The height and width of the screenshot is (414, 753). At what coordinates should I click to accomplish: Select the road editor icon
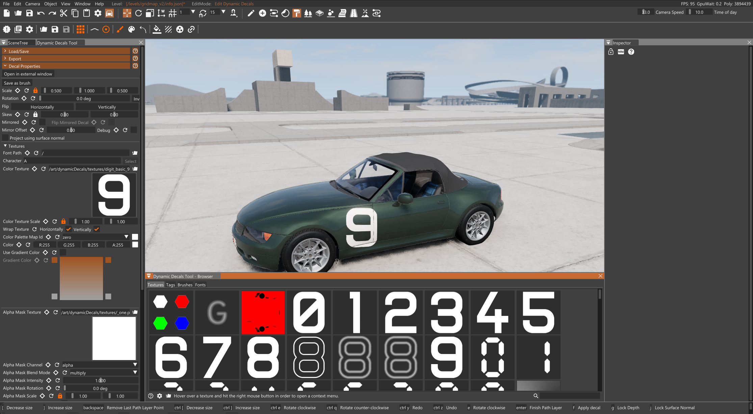point(354,13)
